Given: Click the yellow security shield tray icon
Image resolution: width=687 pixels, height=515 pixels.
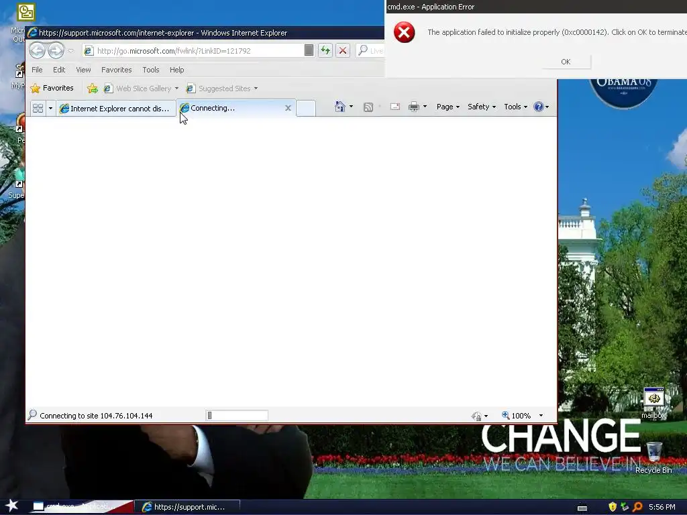Looking at the screenshot, I should pos(613,507).
